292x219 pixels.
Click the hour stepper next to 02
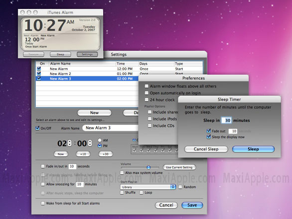tap(70, 143)
